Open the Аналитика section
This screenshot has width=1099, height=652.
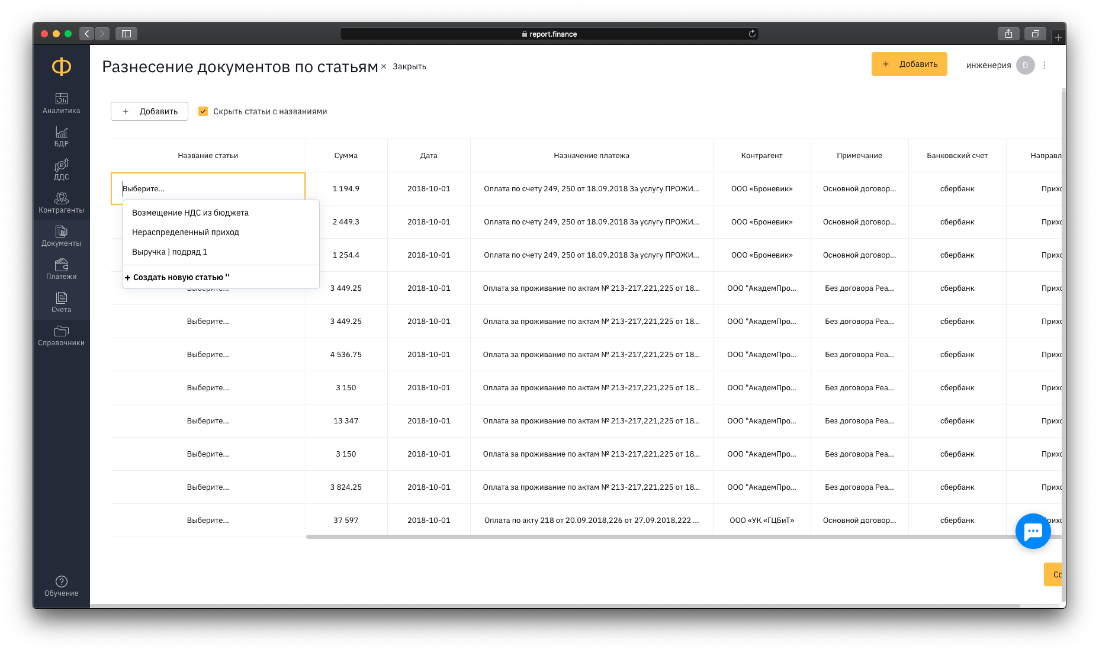pyautogui.click(x=61, y=103)
